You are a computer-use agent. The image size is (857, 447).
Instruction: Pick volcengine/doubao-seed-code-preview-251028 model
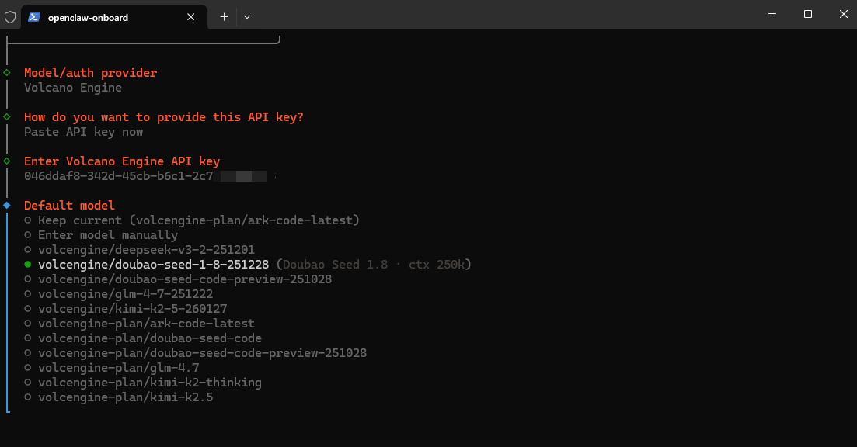184,279
